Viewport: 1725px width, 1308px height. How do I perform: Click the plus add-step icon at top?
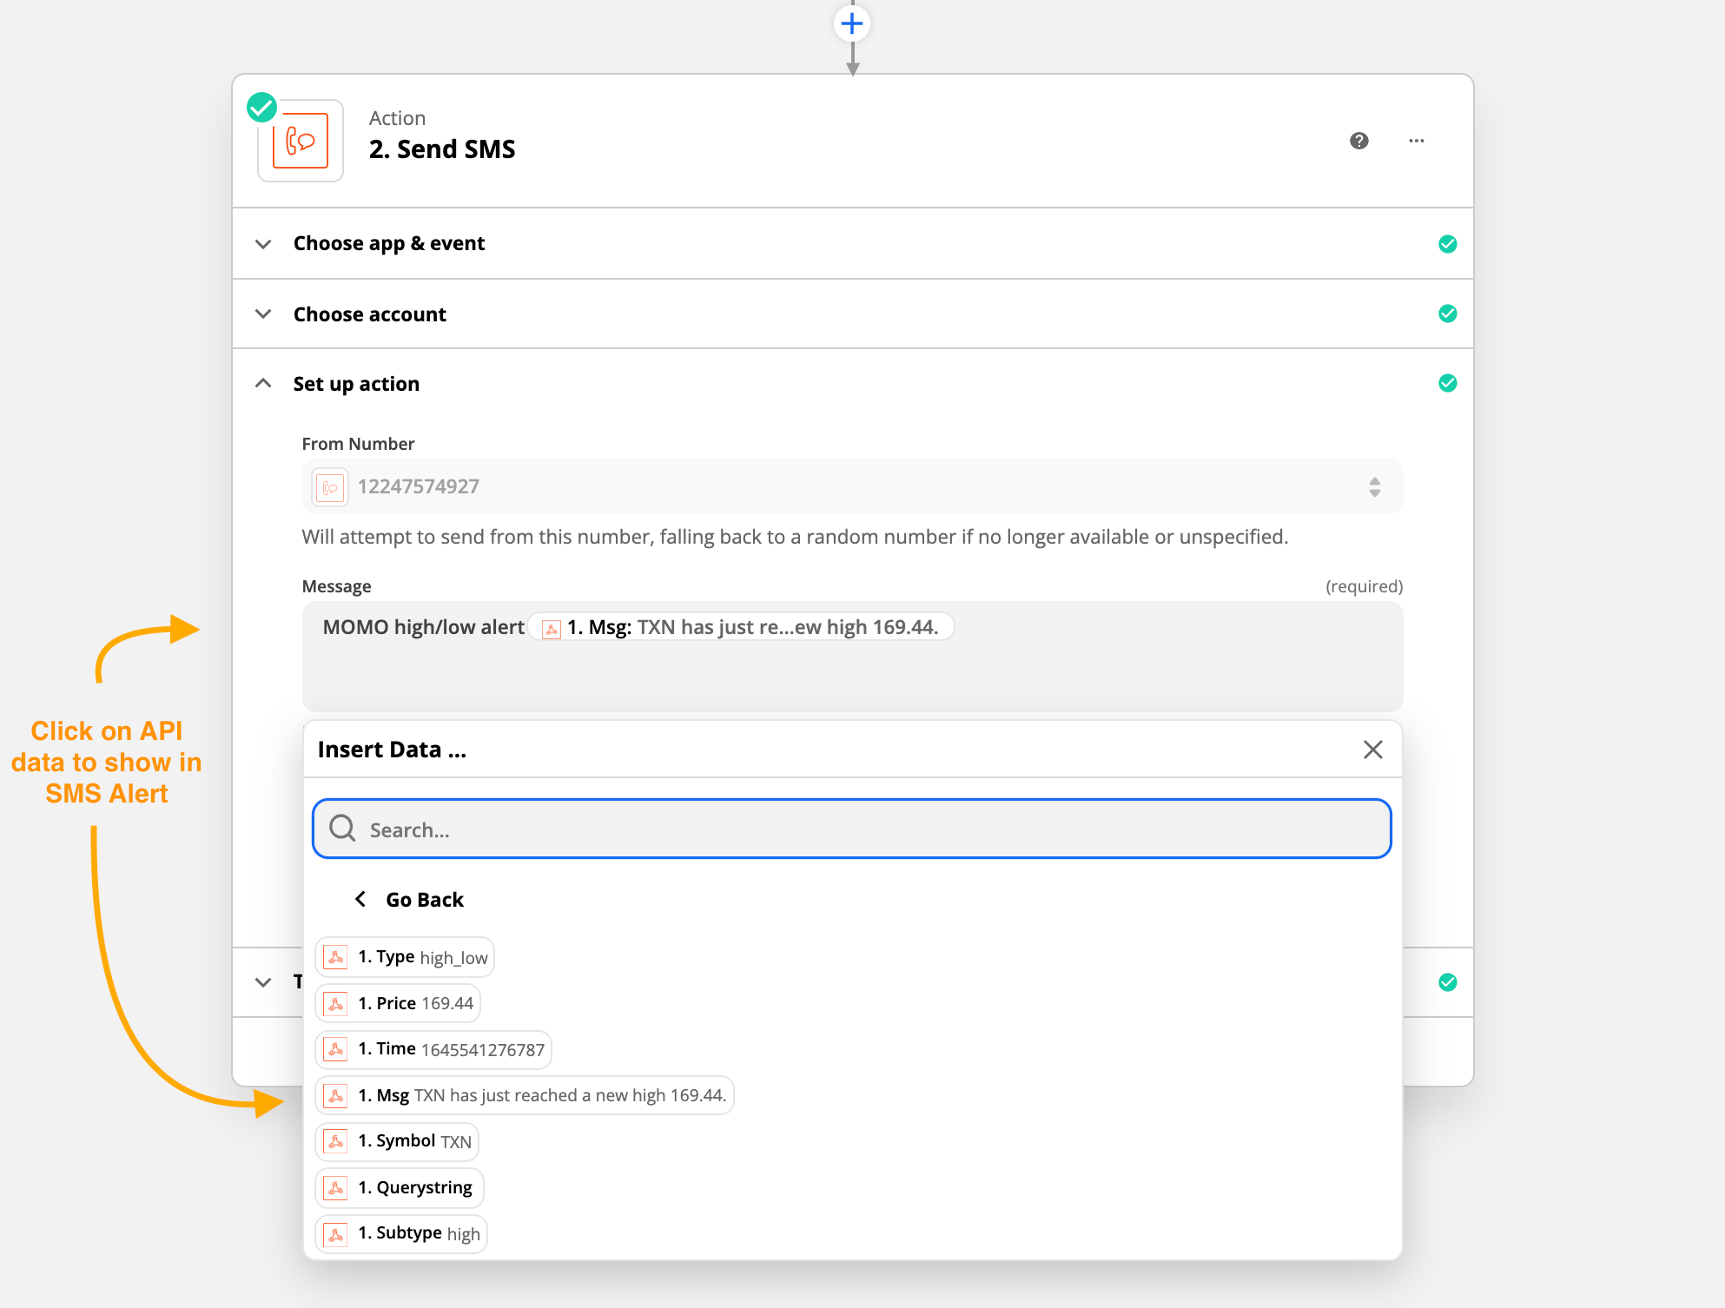pyautogui.click(x=852, y=23)
